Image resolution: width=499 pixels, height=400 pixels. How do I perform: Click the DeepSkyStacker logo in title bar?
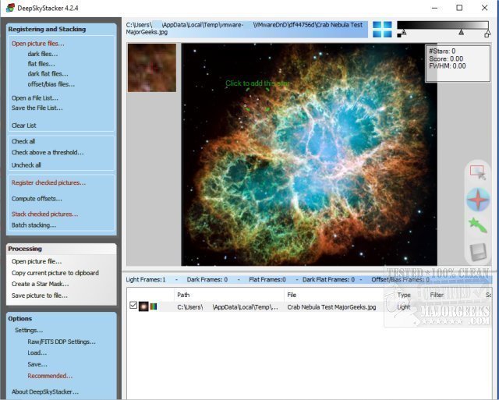pyautogui.click(x=10, y=8)
